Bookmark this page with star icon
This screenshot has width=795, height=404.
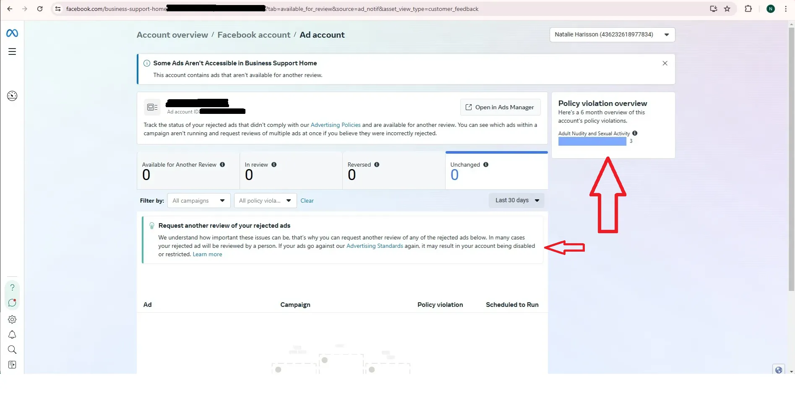[x=727, y=9]
